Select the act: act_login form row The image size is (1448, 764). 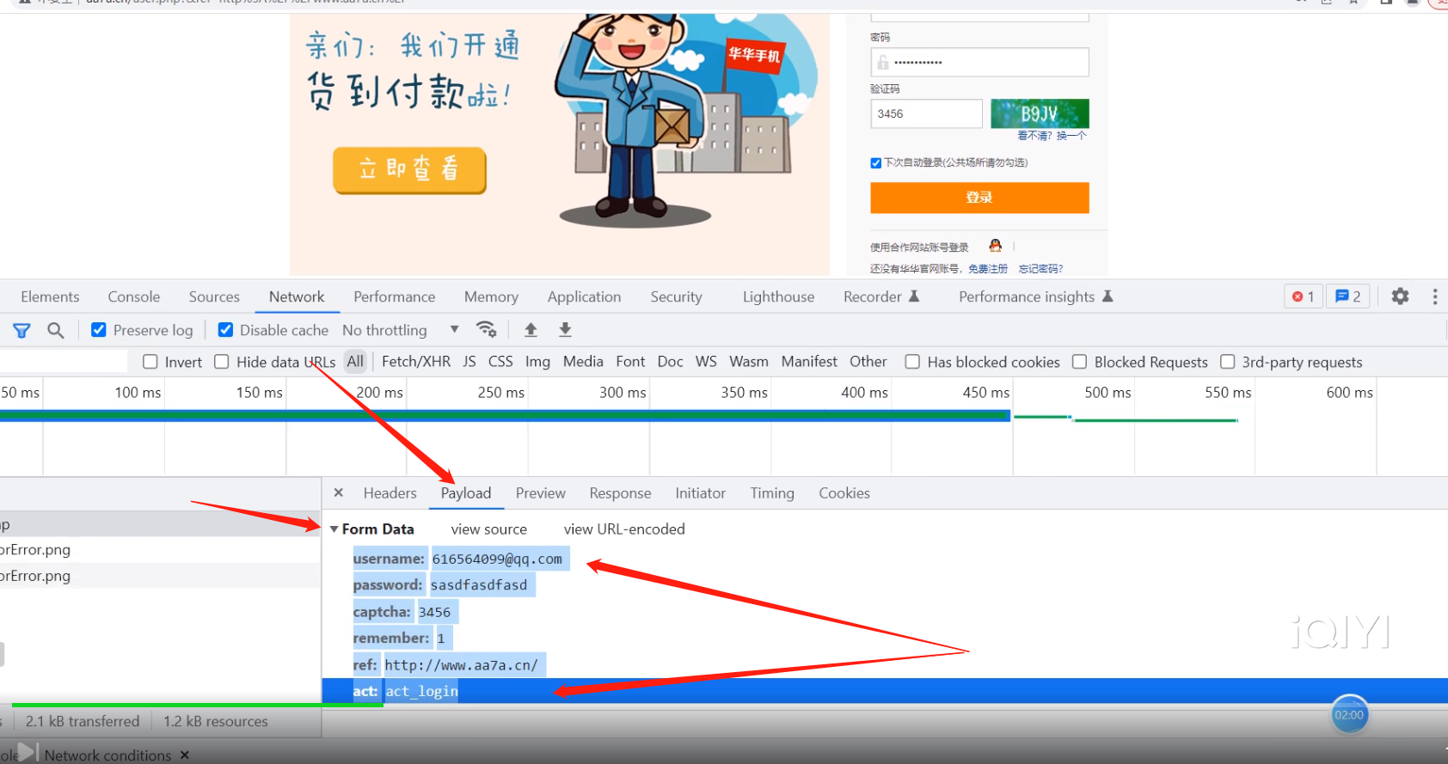(x=885, y=691)
